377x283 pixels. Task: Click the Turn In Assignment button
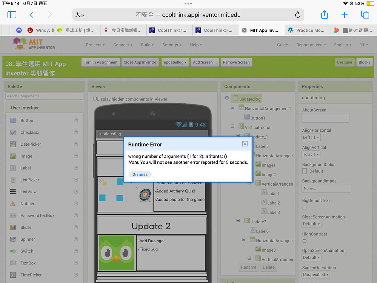tap(100, 62)
